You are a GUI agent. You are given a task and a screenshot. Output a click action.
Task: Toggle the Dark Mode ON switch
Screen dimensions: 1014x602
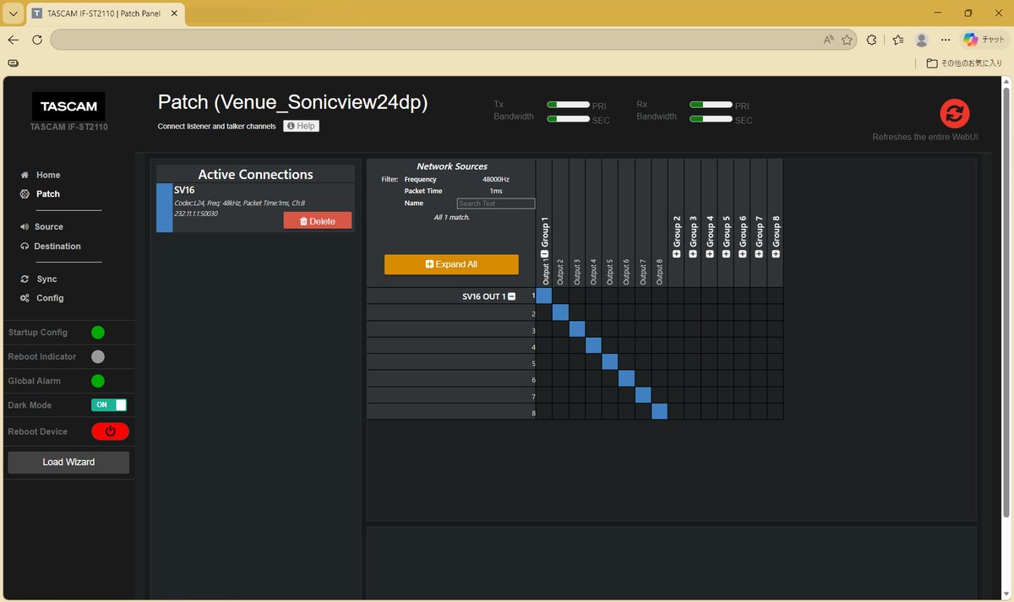pos(109,405)
